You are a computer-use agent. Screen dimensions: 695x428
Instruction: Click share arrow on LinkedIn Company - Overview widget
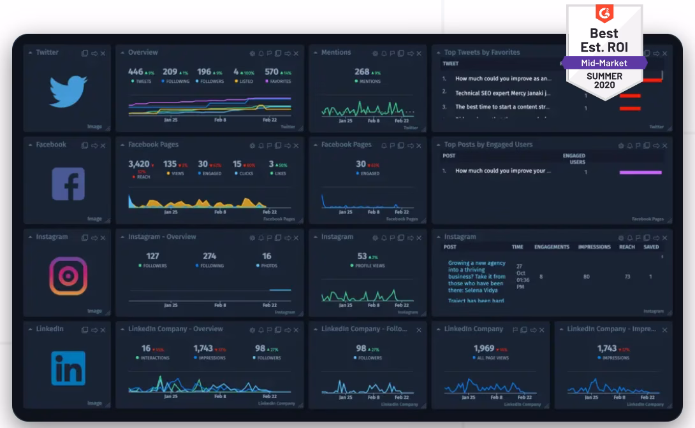tap(288, 330)
